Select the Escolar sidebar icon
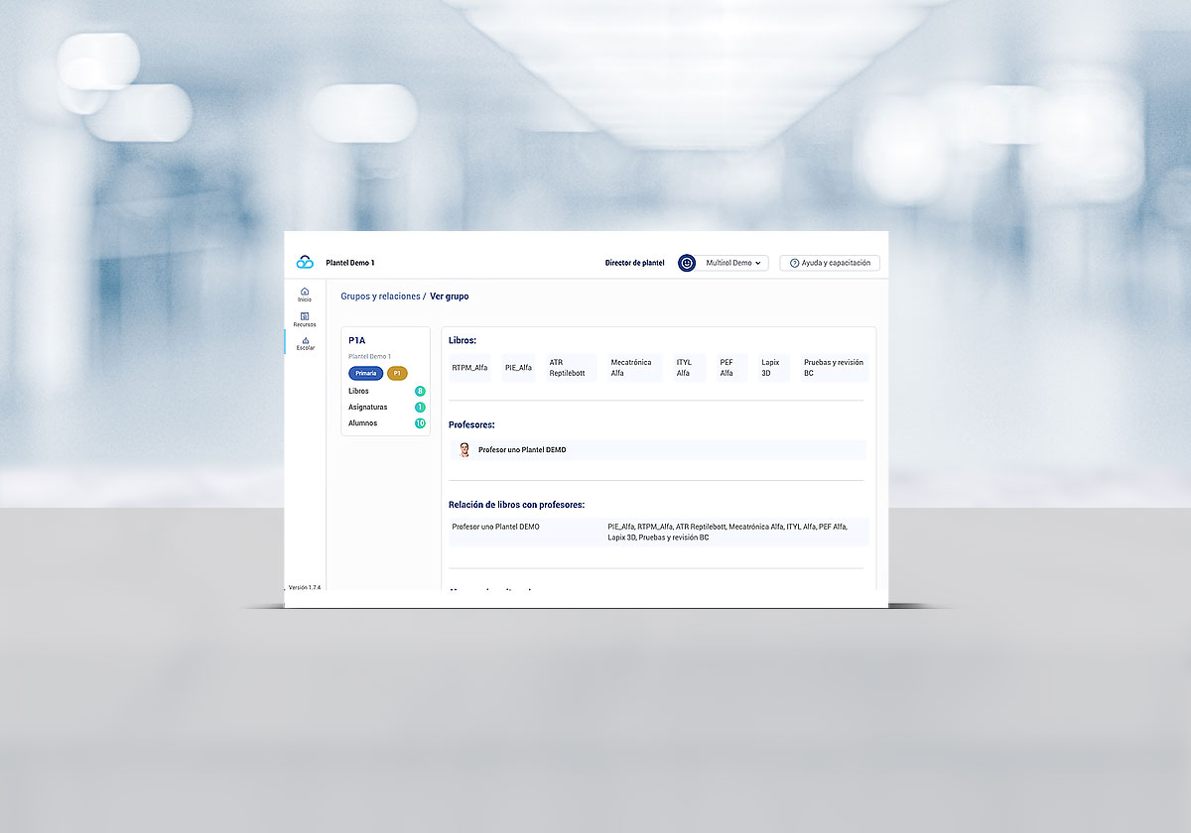Screen dimensions: 1191x833 [x=305, y=341]
